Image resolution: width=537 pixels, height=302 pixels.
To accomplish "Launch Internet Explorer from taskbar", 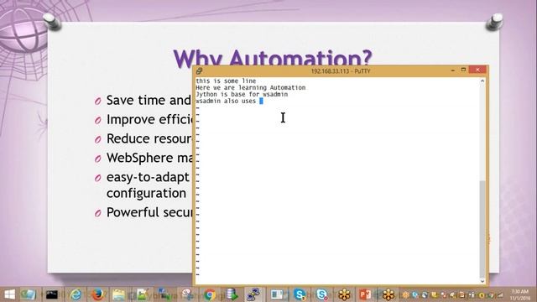I will pyautogui.click(x=76, y=294).
